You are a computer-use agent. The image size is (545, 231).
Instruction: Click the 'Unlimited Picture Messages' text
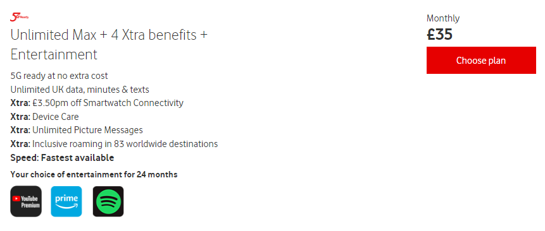pyautogui.click(x=87, y=130)
